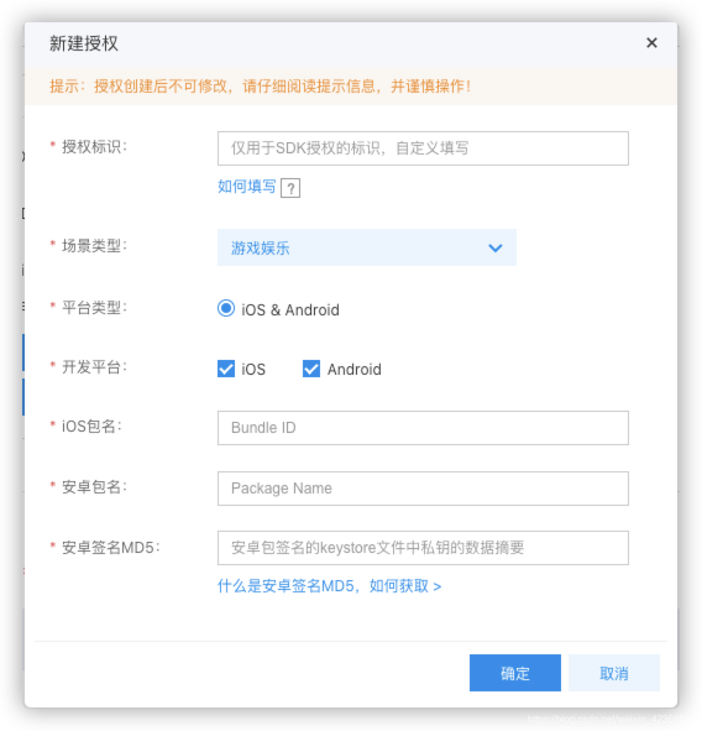
Task: Click the 授权标识 input field
Action: click(x=422, y=148)
